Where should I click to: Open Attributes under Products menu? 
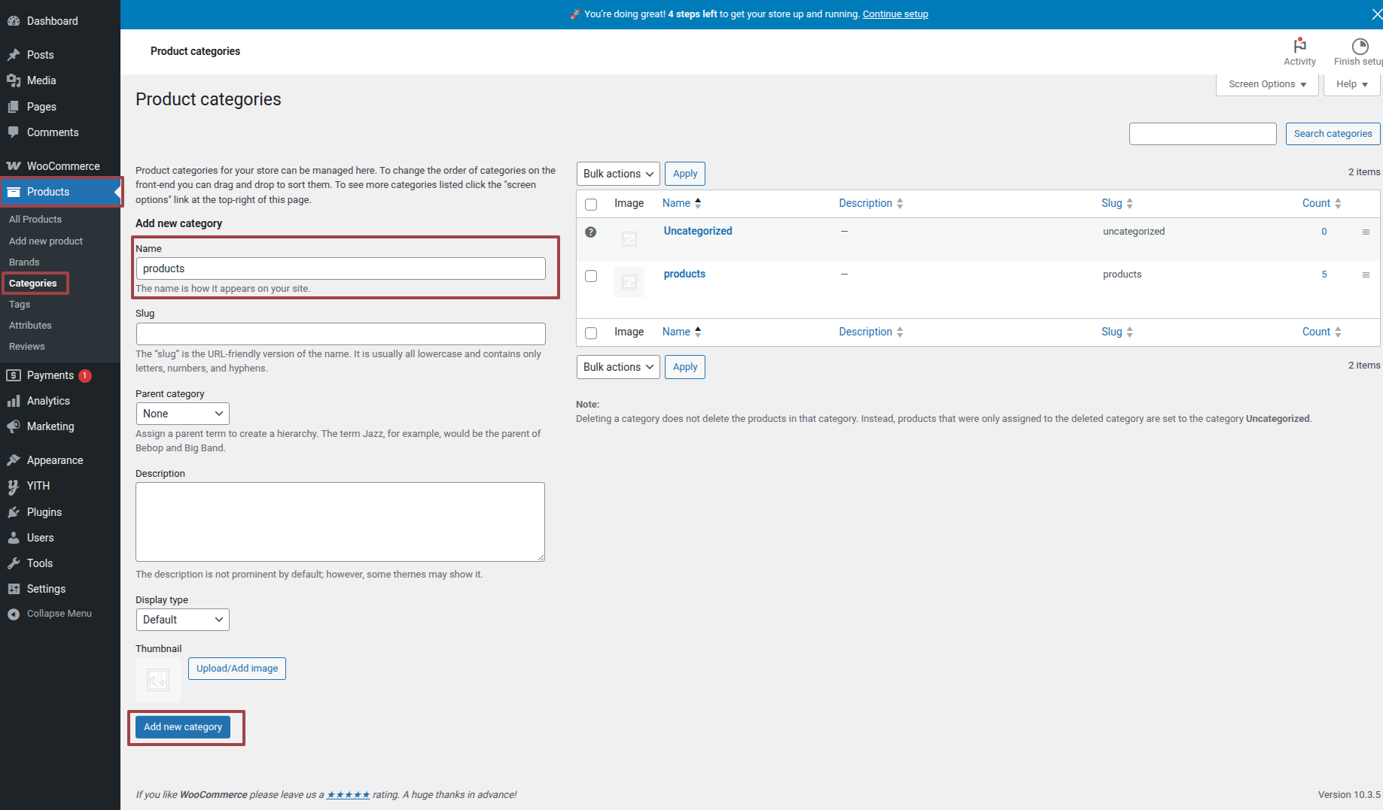30,326
